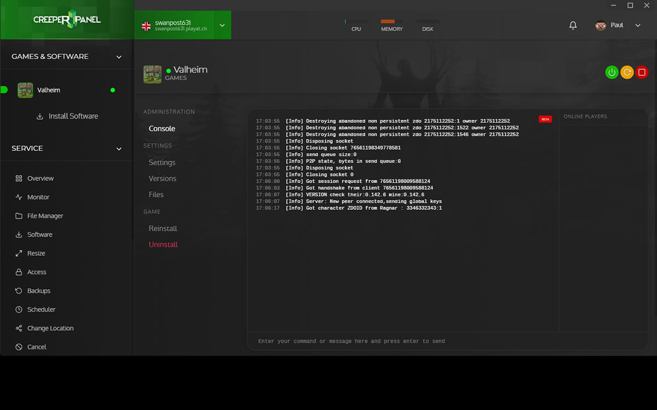Collapse the Games & Software section
The height and width of the screenshot is (410, 657).
(119, 57)
